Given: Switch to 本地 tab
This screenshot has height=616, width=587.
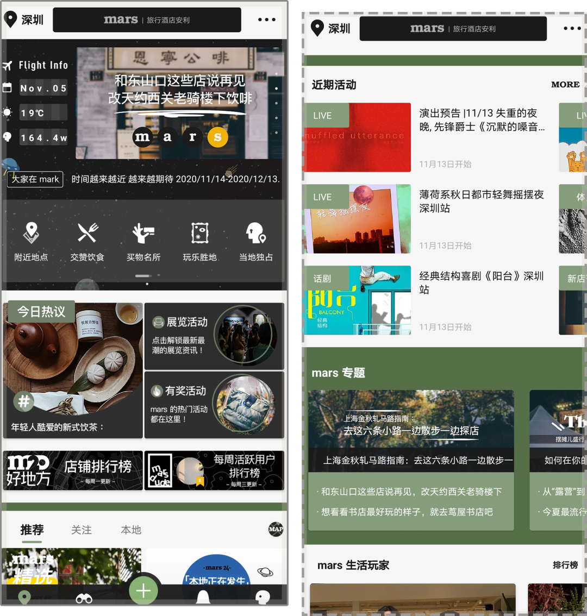Looking at the screenshot, I should click(x=131, y=530).
